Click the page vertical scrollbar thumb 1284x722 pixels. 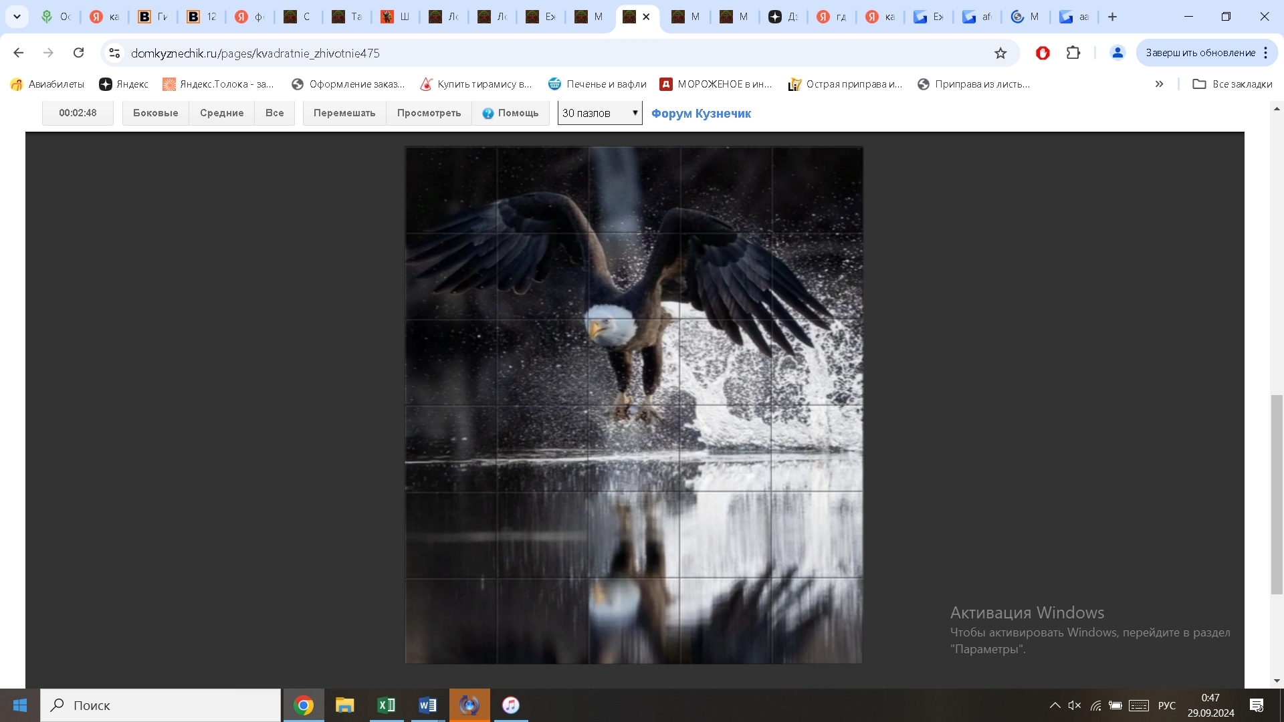[x=1277, y=495]
